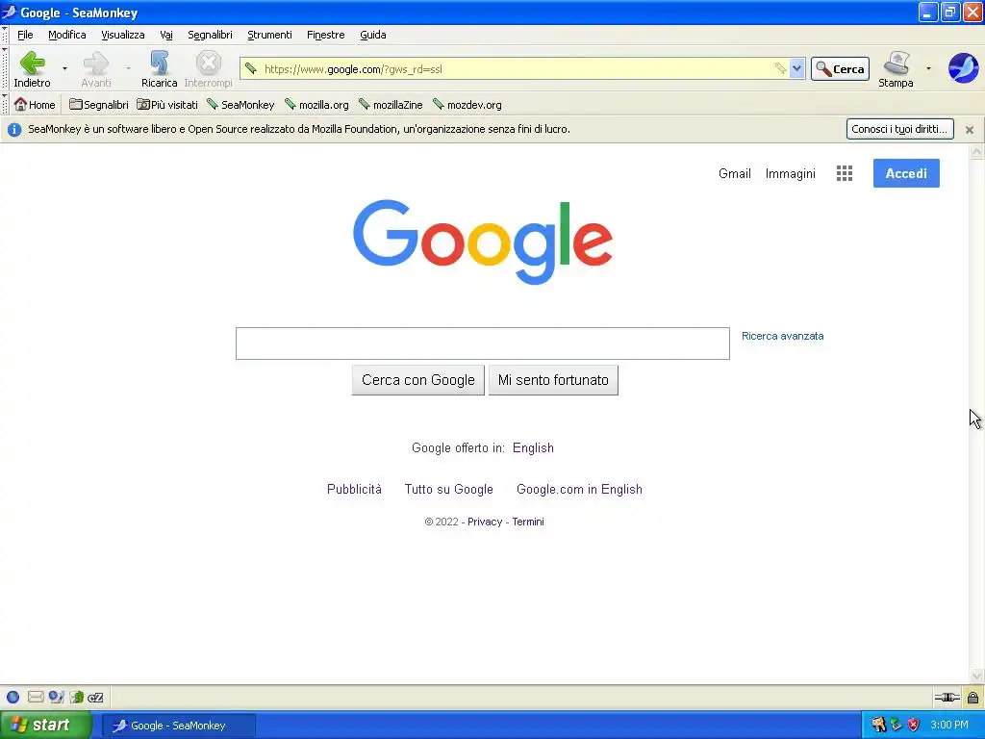Click the Interrompi stop icon
The height and width of the screenshot is (739, 985).
tap(208, 63)
